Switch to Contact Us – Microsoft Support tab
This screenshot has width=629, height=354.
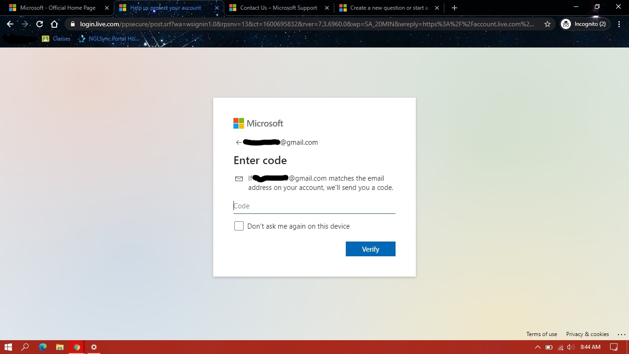(x=279, y=8)
